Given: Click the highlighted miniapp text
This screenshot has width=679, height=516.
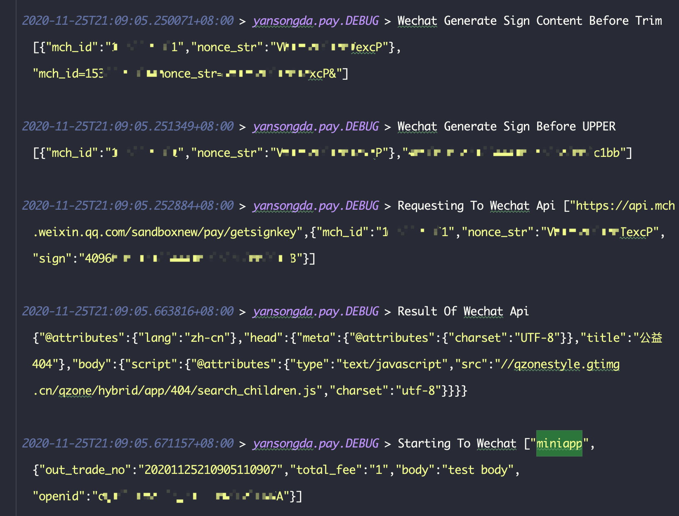Looking at the screenshot, I should click(559, 443).
